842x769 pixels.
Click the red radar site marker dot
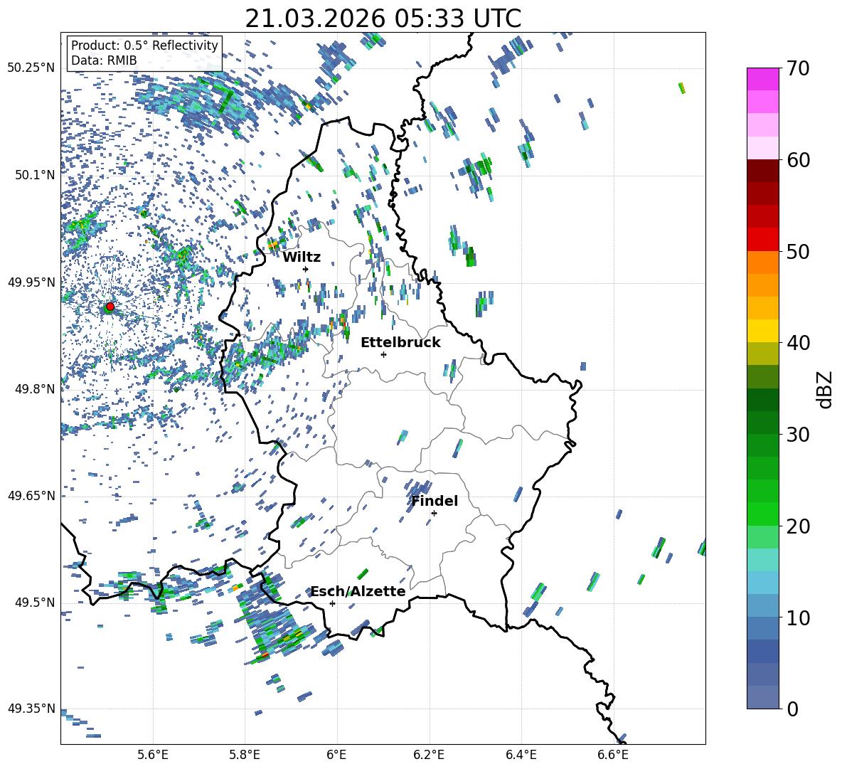pos(110,307)
